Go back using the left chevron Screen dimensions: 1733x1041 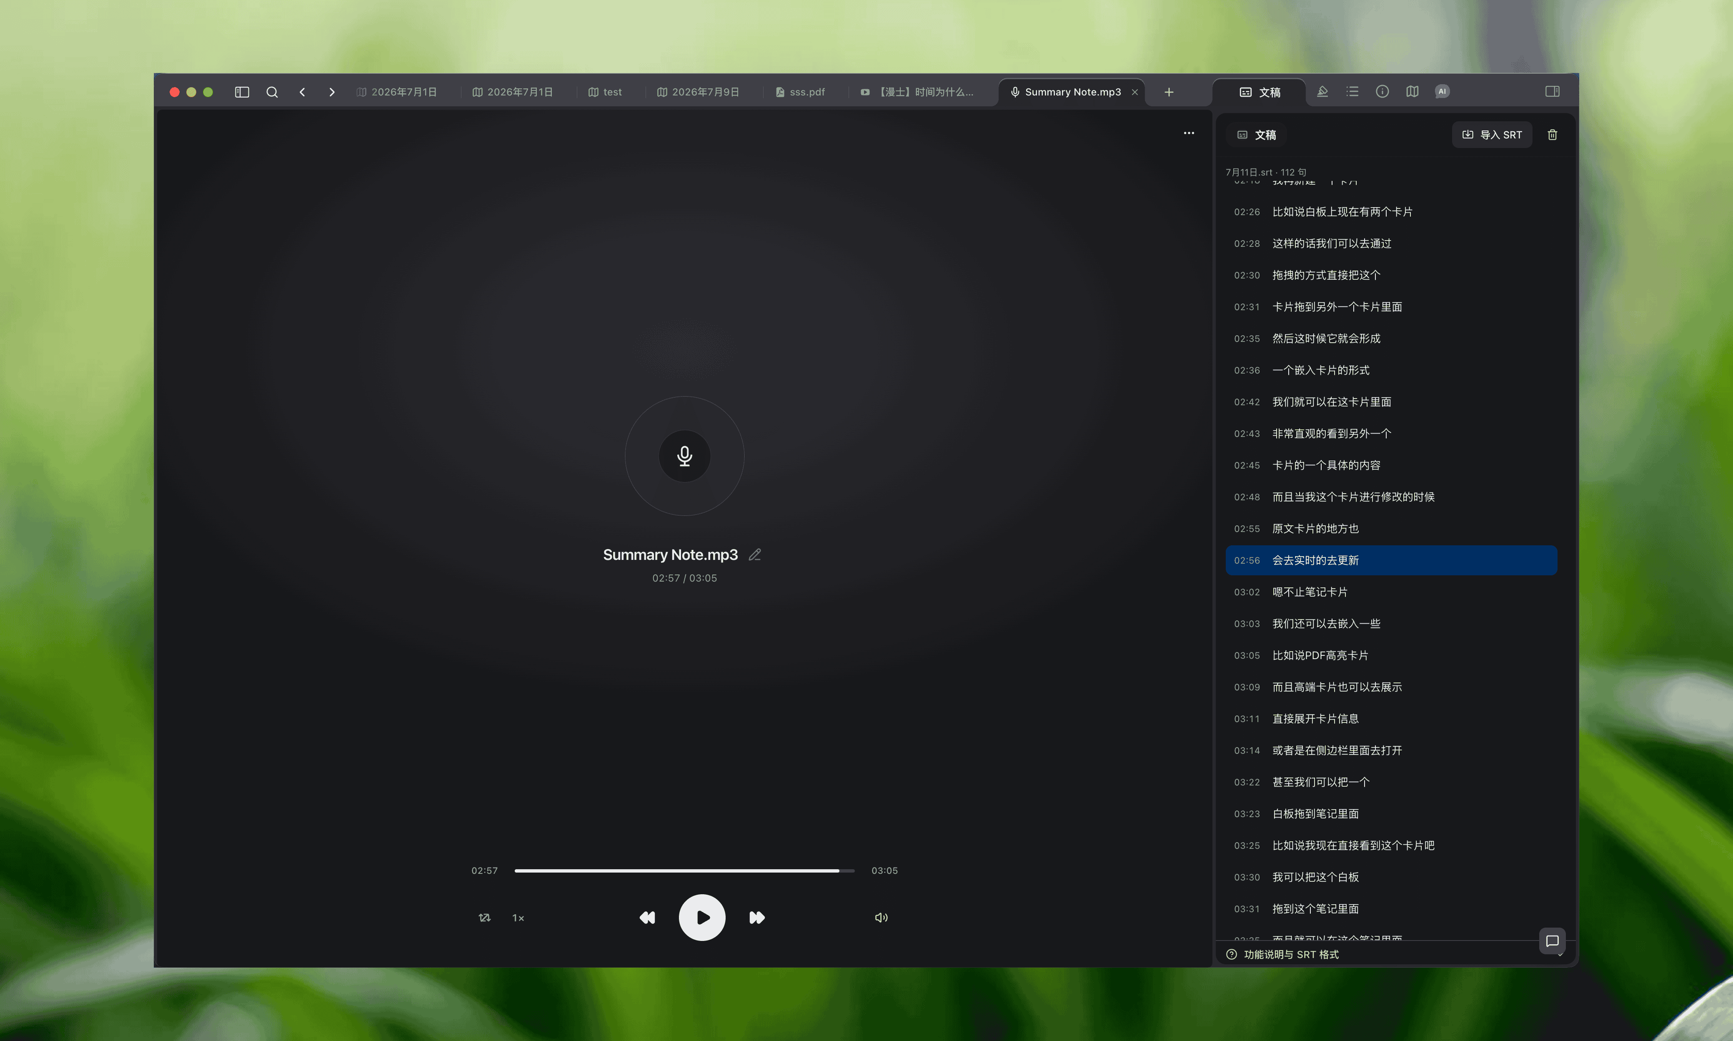(302, 92)
